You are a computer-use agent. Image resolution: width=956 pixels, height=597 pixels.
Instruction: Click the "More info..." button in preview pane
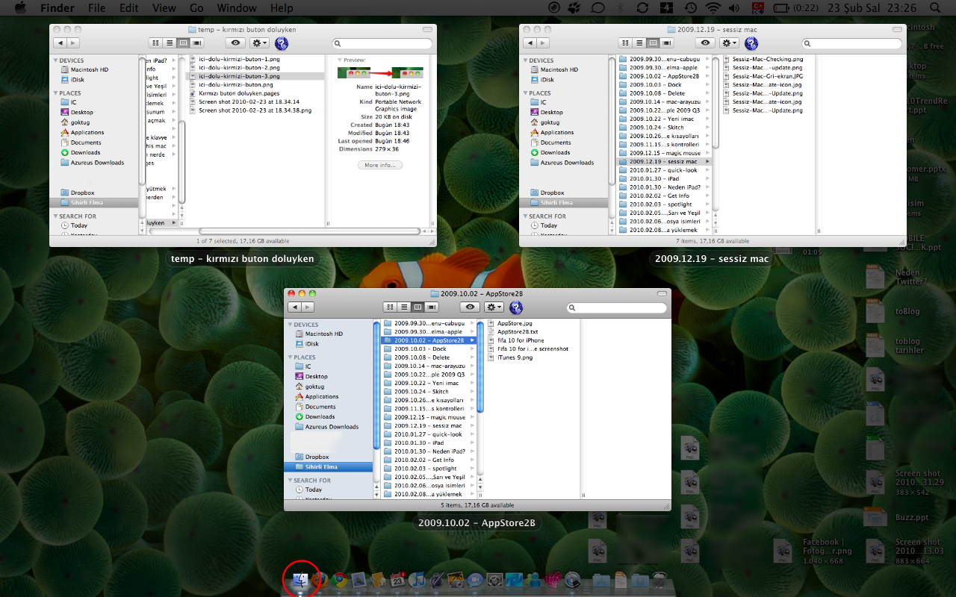pos(380,165)
